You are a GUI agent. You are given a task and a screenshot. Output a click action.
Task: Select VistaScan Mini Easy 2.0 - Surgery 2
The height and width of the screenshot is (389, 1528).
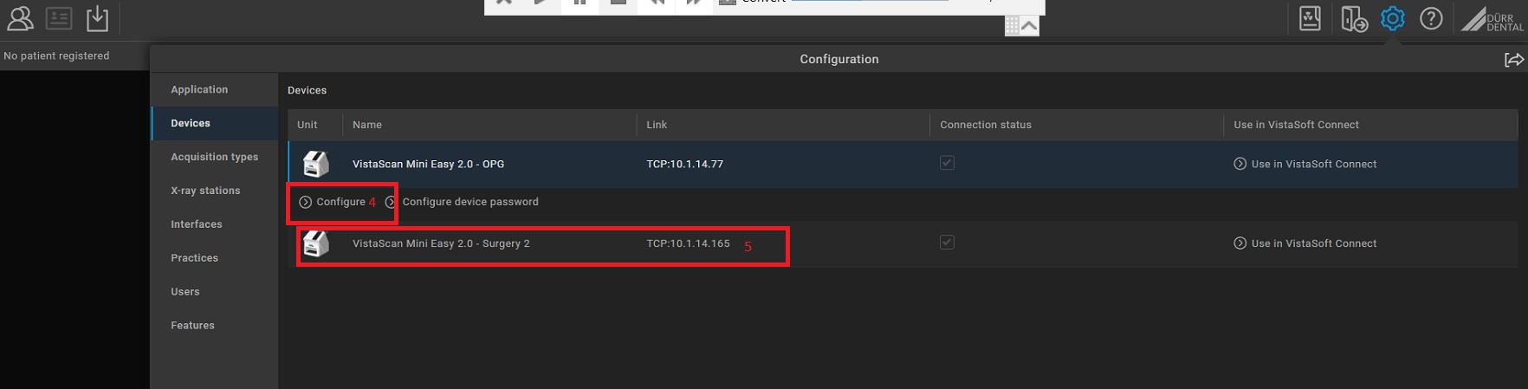pos(441,243)
